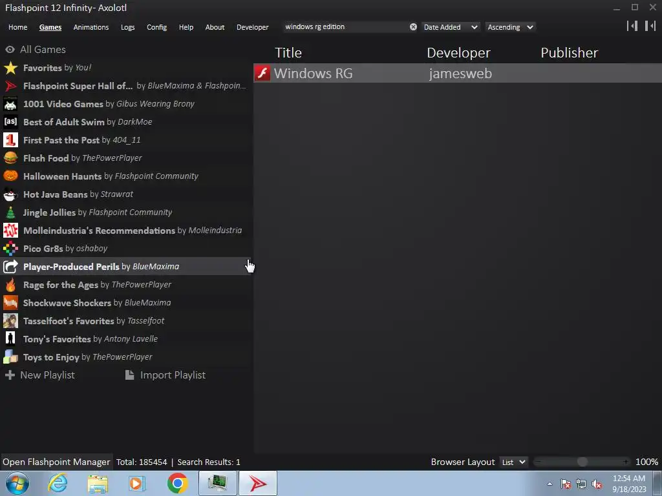Click the First Past the Post number icon
Image resolution: width=662 pixels, height=496 pixels.
pyautogui.click(x=10, y=140)
